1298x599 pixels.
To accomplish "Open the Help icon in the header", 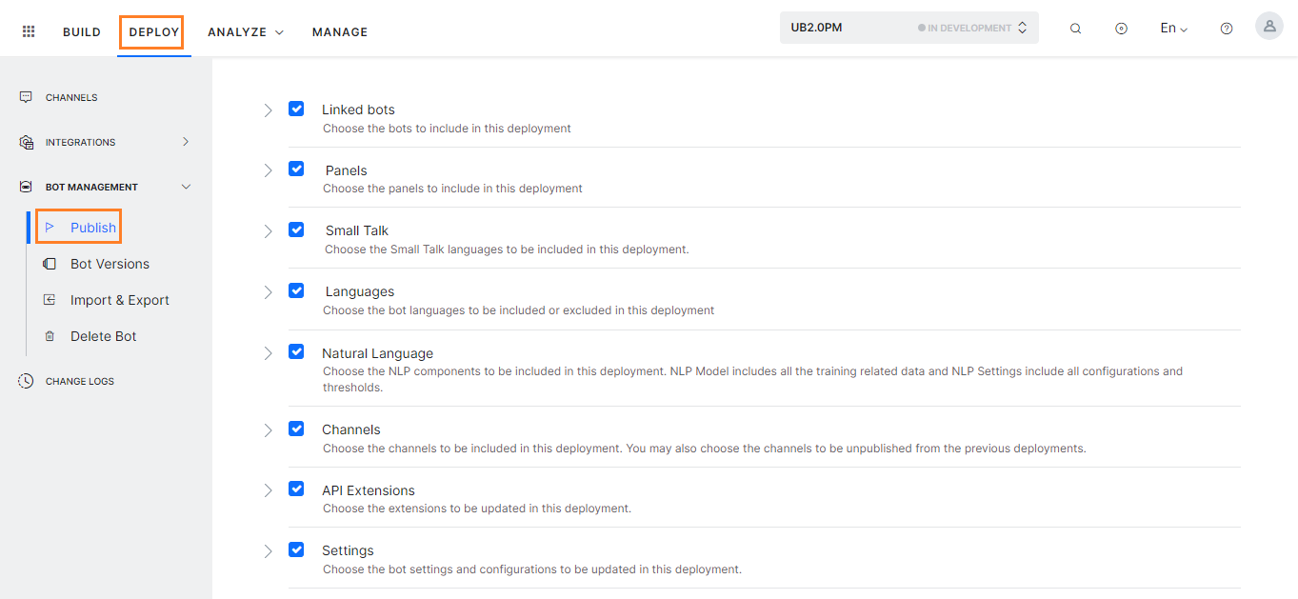I will tap(1226, 28).
